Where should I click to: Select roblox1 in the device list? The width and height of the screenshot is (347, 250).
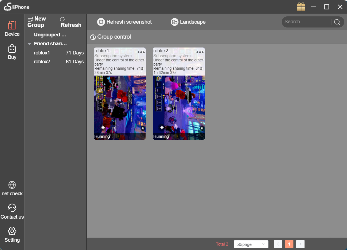[x=56, y=53]
